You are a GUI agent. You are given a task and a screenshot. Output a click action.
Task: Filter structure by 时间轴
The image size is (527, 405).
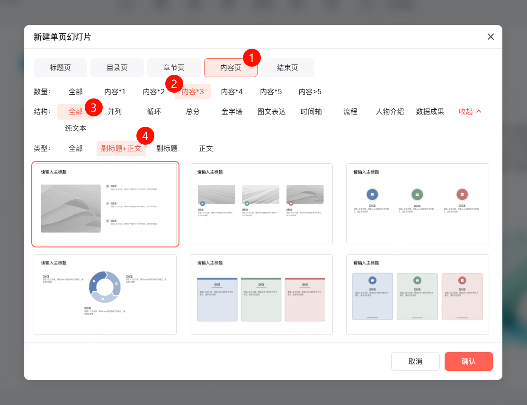311,112
